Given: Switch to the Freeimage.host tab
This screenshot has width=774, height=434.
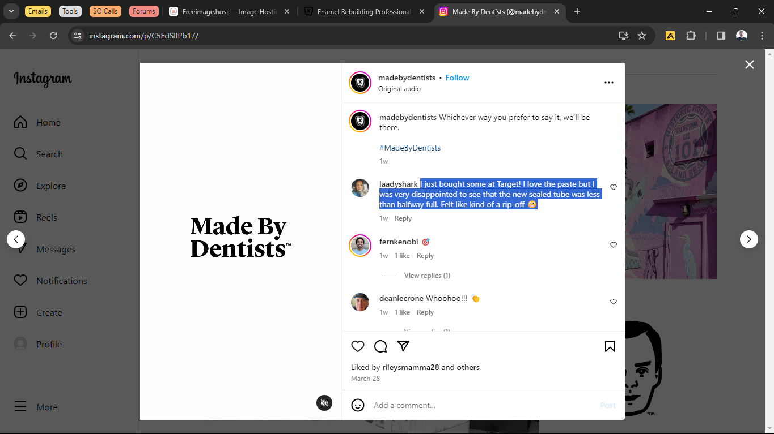Looking at the screenshot, I should point(230,11).
